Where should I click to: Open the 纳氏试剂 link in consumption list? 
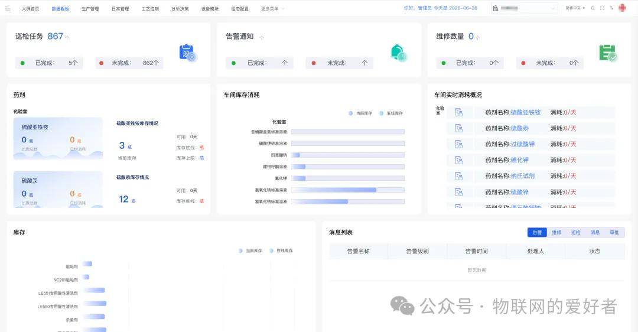point(523,176)
